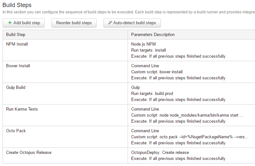255x166 pixels.
Task: Open the NPM Install build step
Action: point(17,44)
